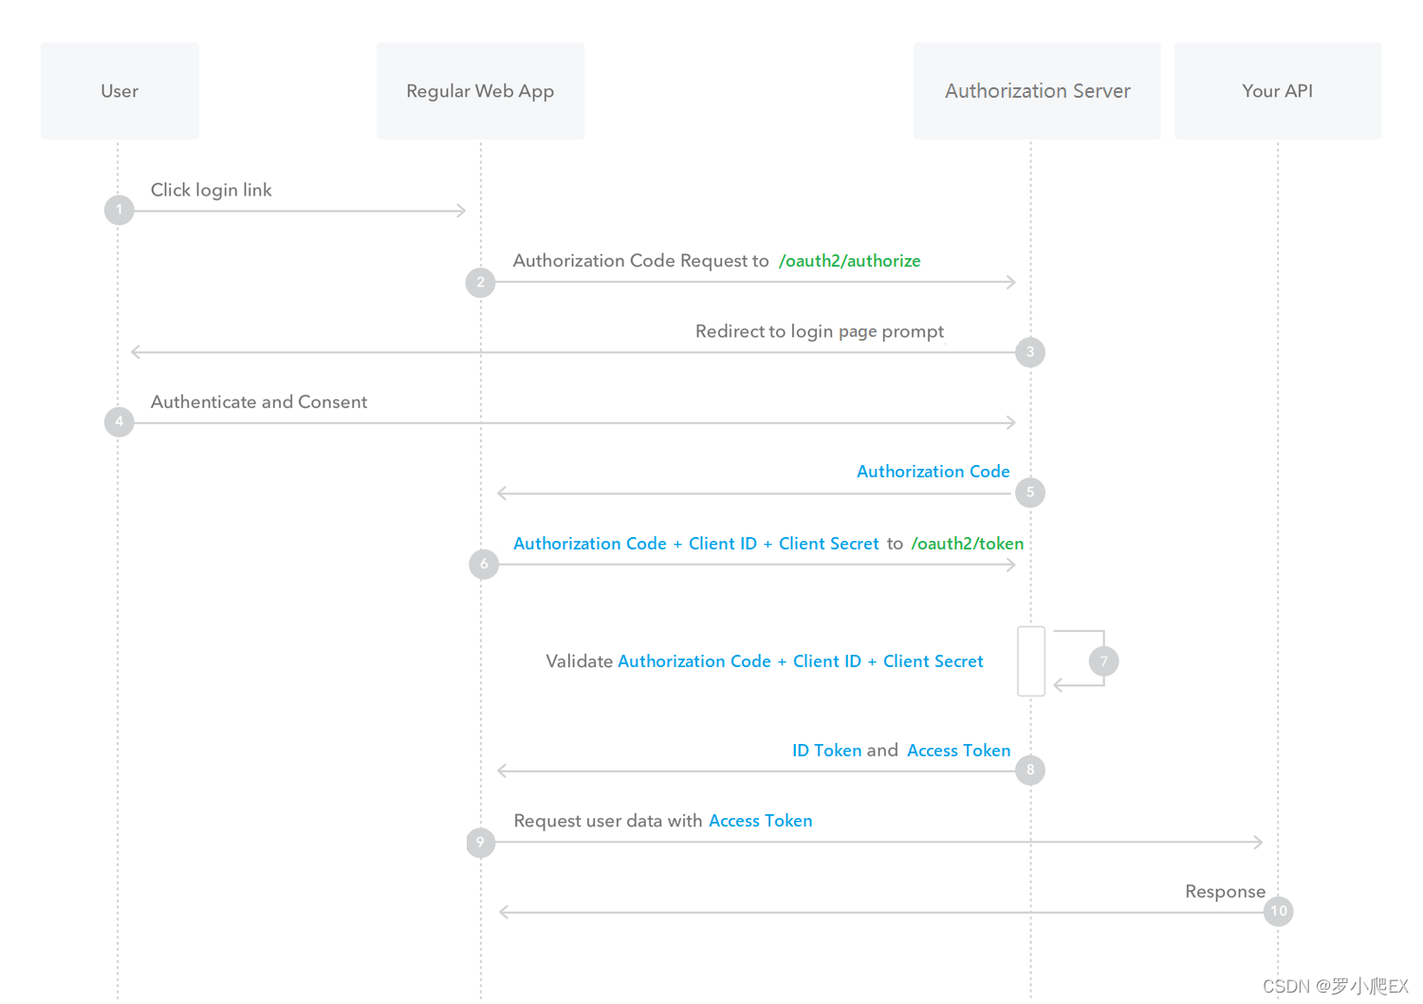Select the step 9 numbered circle
This screenshot has width=1423, height=1004.
pos(480,842)
